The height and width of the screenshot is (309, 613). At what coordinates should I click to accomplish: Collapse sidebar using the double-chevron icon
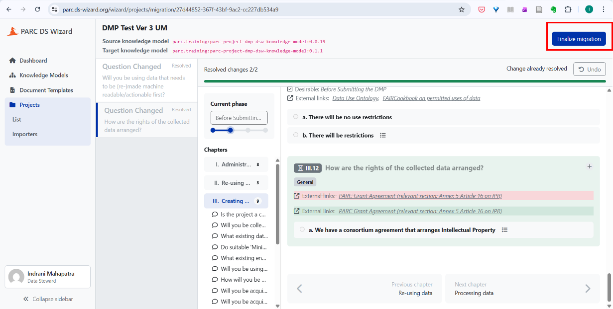pos(26,299)
